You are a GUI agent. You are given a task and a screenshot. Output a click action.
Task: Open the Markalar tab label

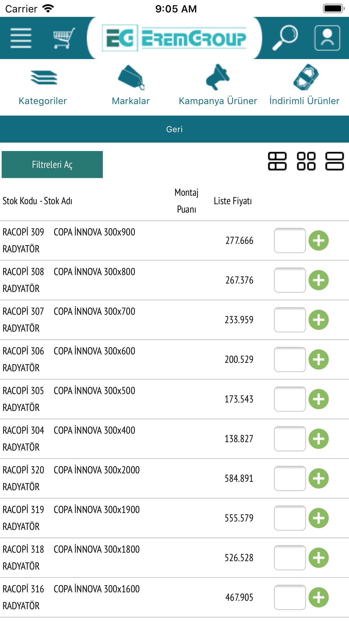(x=131, y=101)
